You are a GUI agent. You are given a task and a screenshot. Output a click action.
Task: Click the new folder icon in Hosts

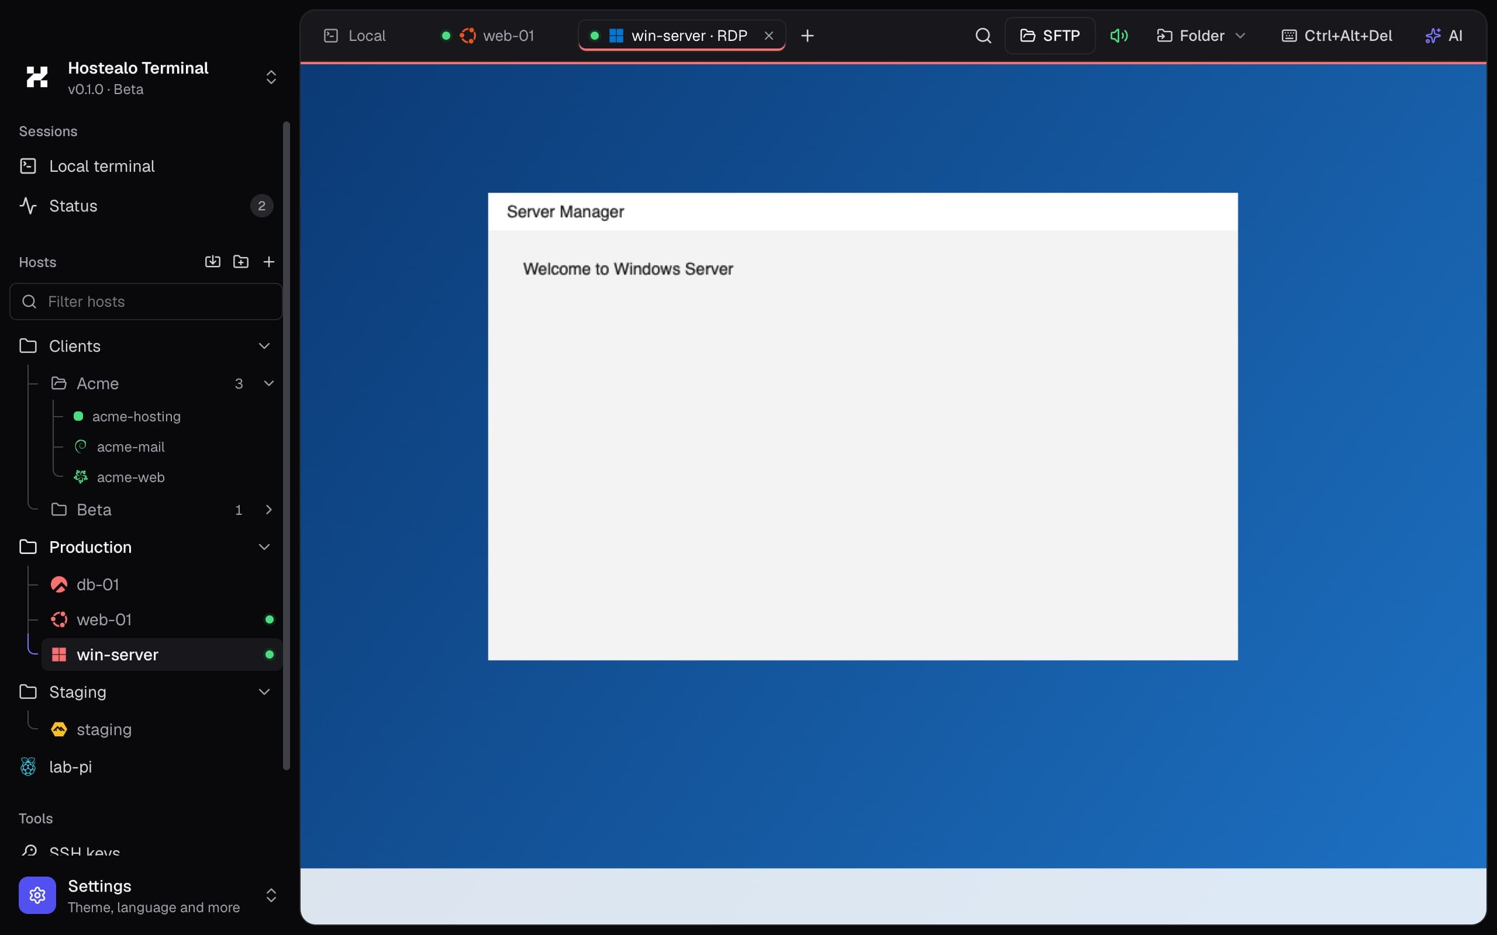241,262
